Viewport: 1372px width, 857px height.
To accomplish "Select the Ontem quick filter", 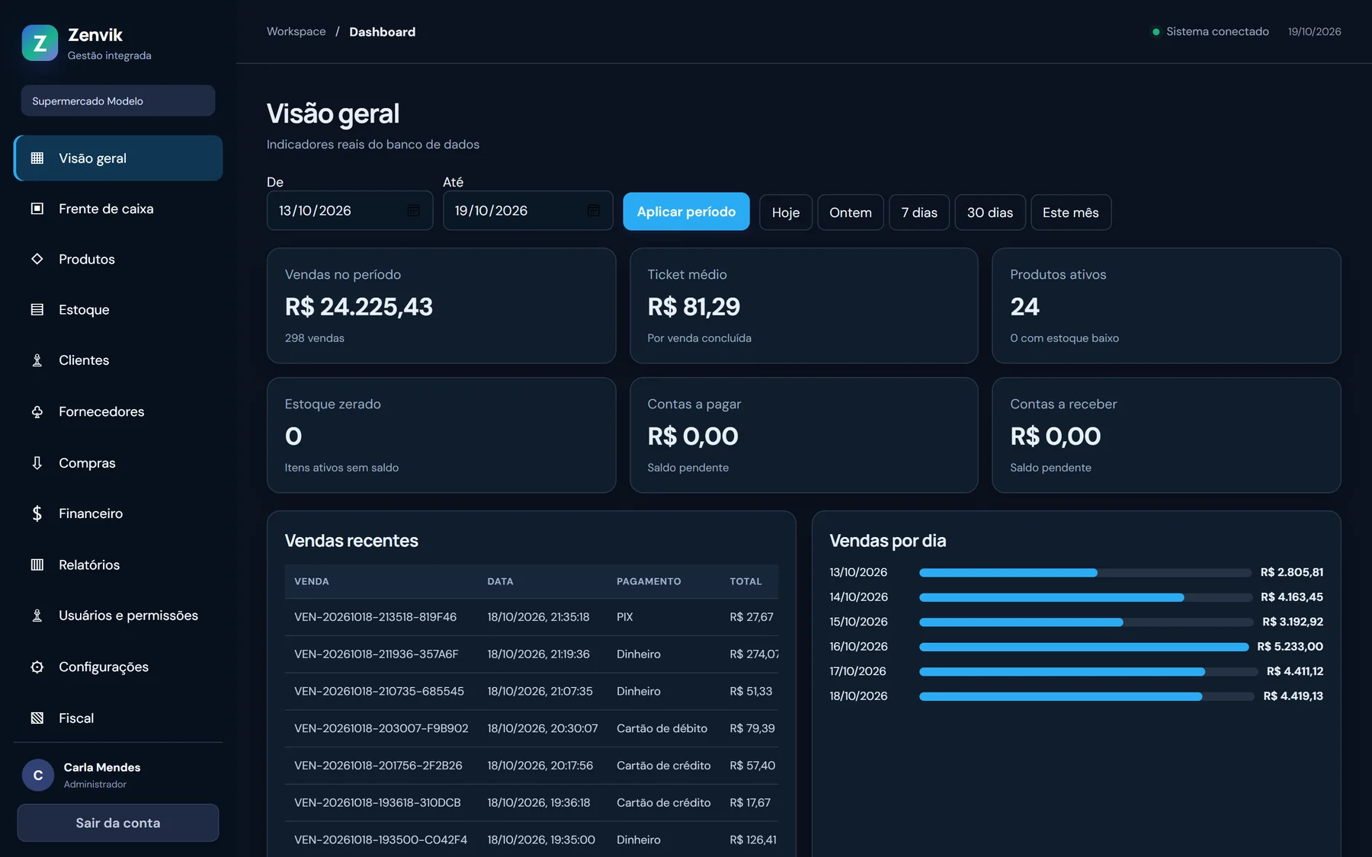I will tap(851, 213).
